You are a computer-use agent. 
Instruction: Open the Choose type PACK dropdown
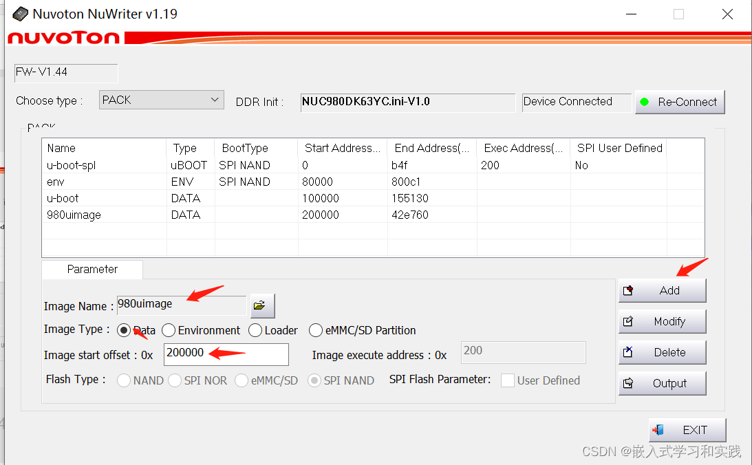(x=161, y=99)
